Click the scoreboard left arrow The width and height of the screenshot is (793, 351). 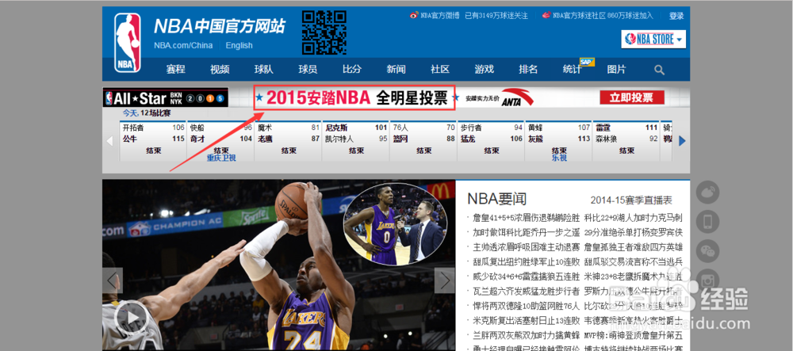(x=109, y=141)
